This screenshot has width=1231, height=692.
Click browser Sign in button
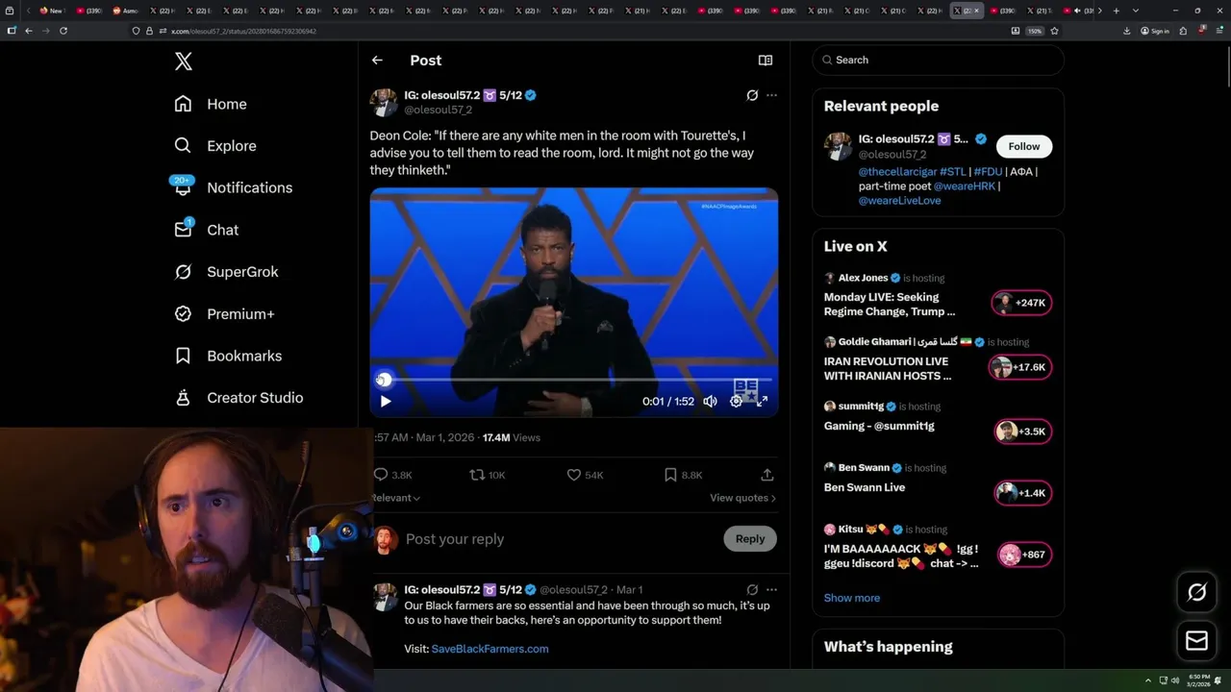(1155, 31)
